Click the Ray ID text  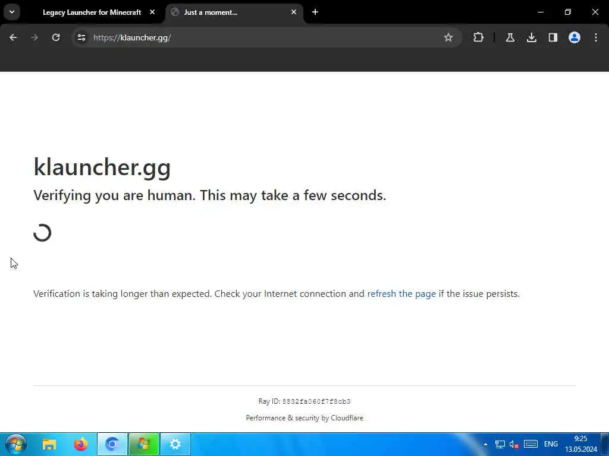[x=304, y=401]
